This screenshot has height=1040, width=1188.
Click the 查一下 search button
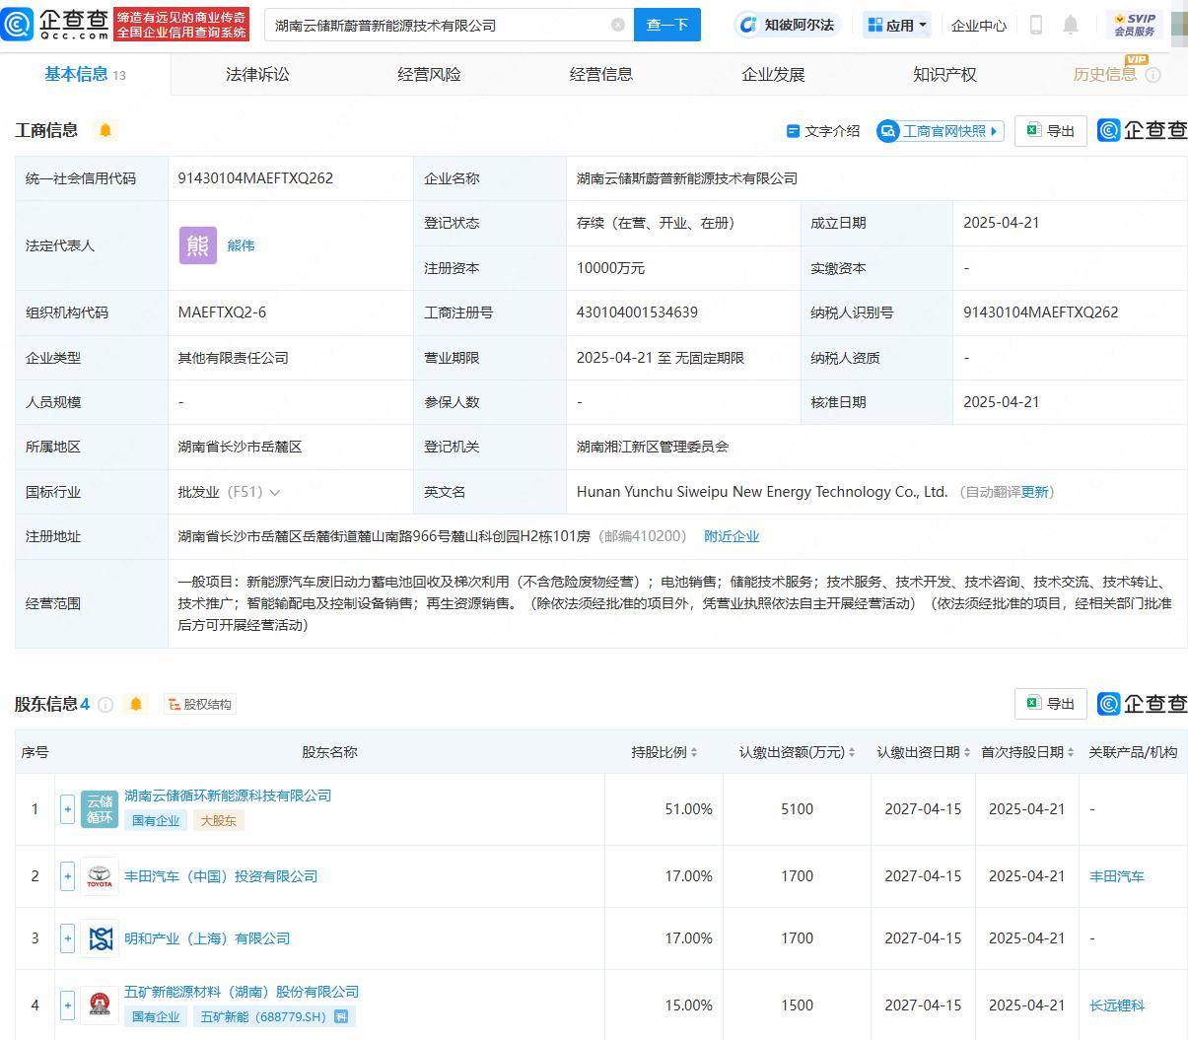[x=667, y=25]
